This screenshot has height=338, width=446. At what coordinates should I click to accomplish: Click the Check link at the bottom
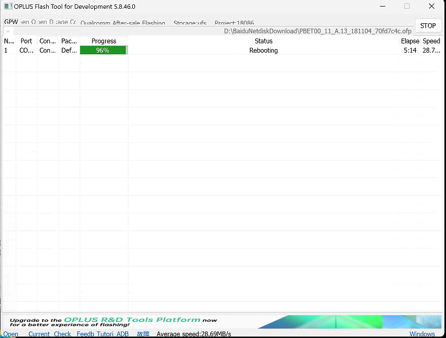click(x=62, y=334)
